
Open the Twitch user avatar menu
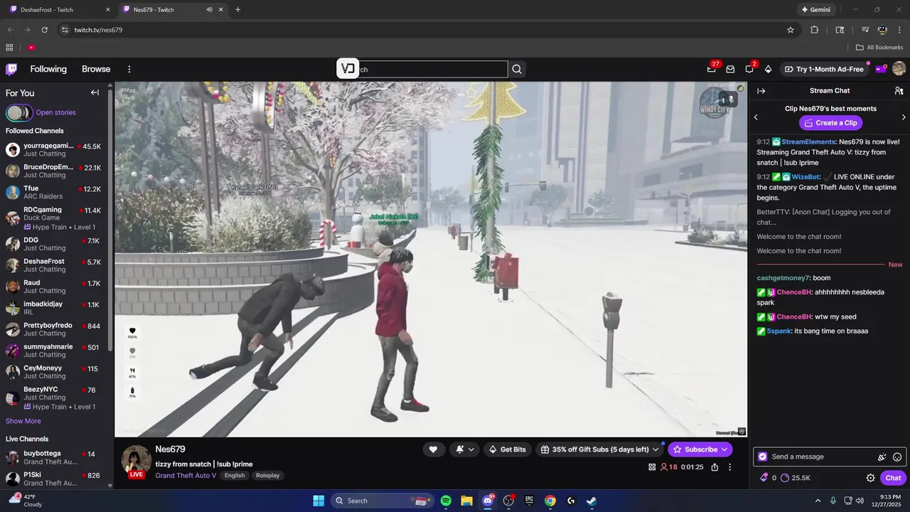coord(899,69)
